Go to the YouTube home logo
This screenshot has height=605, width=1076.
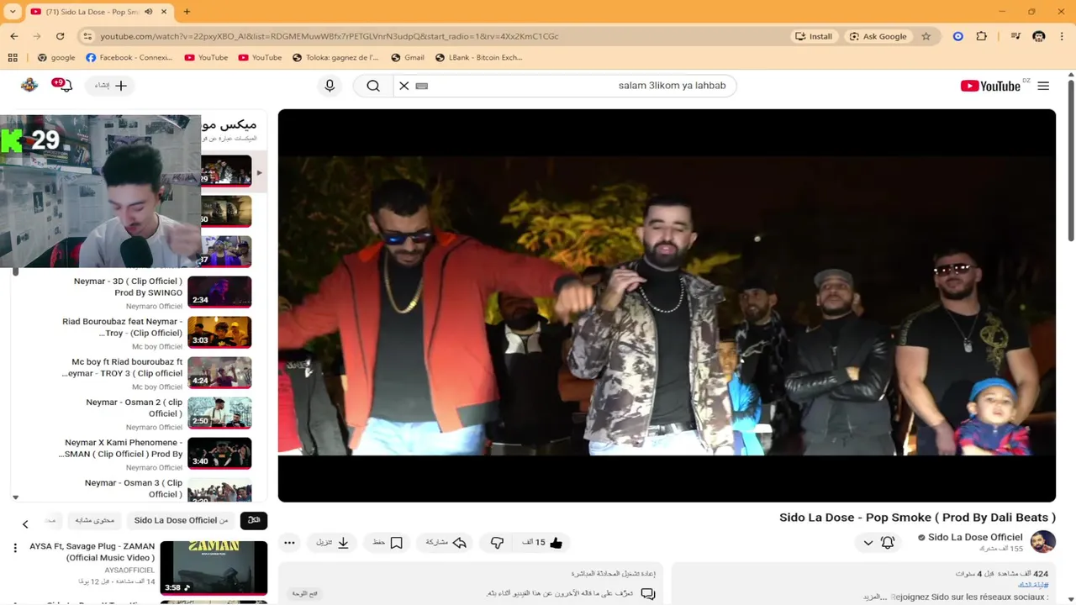click(x=990, y=86)
